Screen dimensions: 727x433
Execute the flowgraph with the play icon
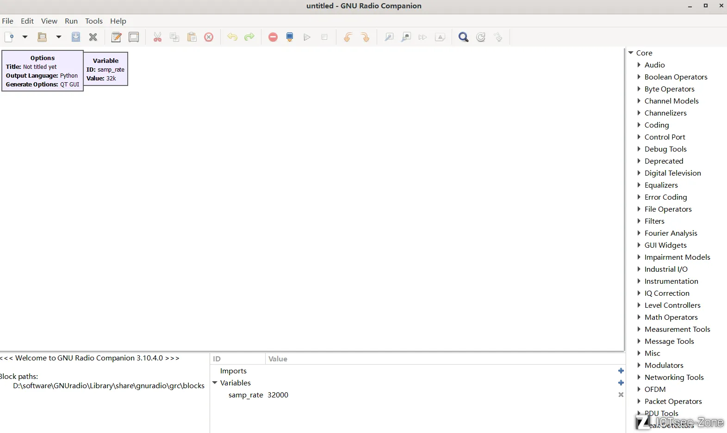[x=307, y=37]
